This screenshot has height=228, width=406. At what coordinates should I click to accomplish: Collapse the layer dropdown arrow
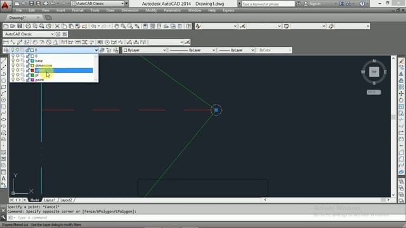point(96,50)
